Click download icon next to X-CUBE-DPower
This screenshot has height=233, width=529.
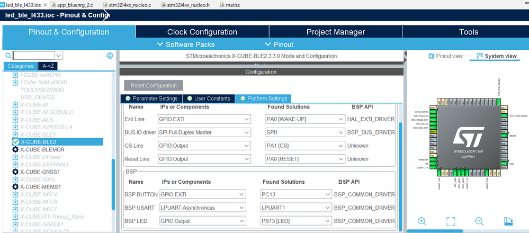tap(15, 157)
